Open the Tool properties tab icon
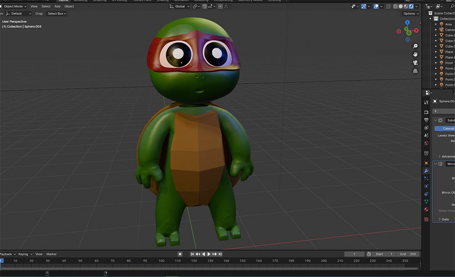 click(426, 102)
